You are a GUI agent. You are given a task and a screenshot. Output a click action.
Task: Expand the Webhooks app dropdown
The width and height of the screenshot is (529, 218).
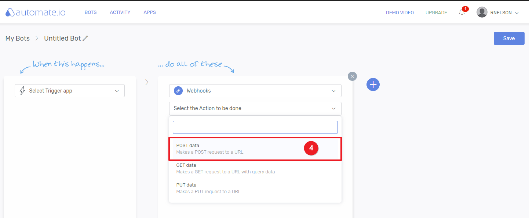333,91
